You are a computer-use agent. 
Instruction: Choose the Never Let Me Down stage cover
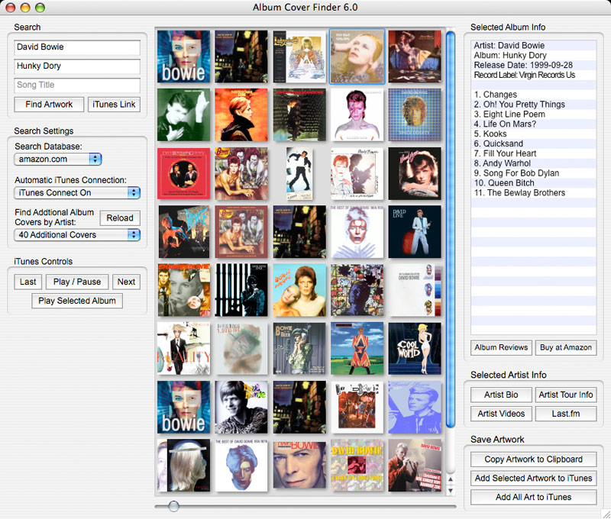(x=357, y=408)
